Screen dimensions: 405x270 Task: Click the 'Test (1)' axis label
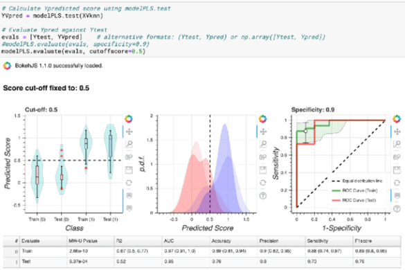coord(111,219)
